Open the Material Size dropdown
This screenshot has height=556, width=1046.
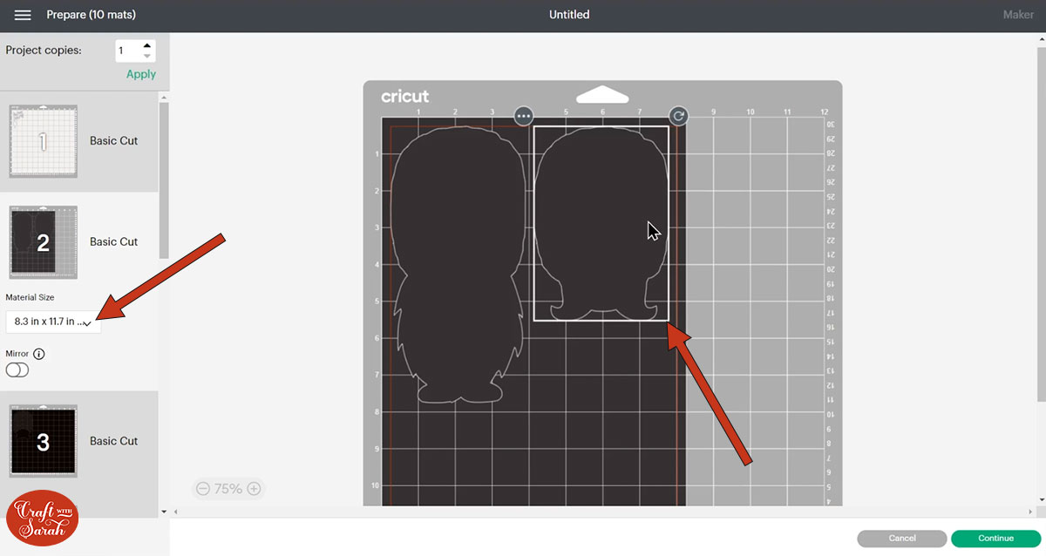click(53, 322)
